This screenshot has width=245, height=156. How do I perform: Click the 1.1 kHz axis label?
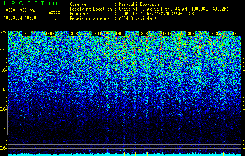3,51
